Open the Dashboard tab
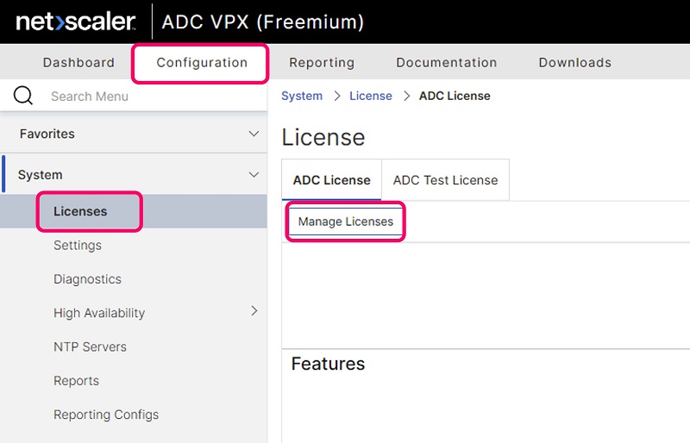This screenshot has width=690, height=443. [x=78, y=62]
